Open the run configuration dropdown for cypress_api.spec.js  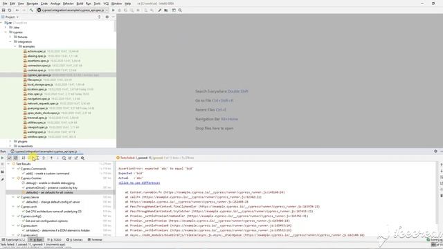(73, 10)
